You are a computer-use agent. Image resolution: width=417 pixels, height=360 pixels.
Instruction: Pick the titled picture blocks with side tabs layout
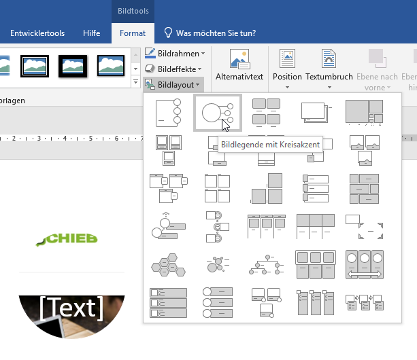(x=168, y=189)
